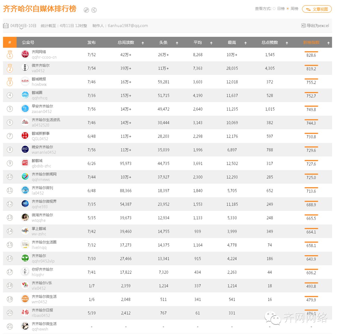Viewport: 338px width, 335px height.
Task: Select the 日榜 radio button
Action: click(274, 9)
